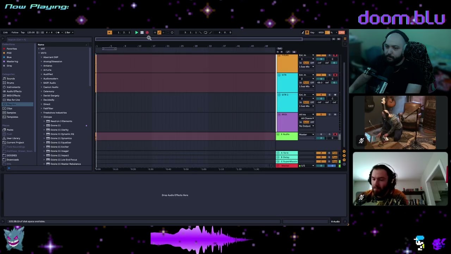Fold the GTR 2 track with its arrow
This screenshot has height=254, width=451.
[x=279, y=95]
